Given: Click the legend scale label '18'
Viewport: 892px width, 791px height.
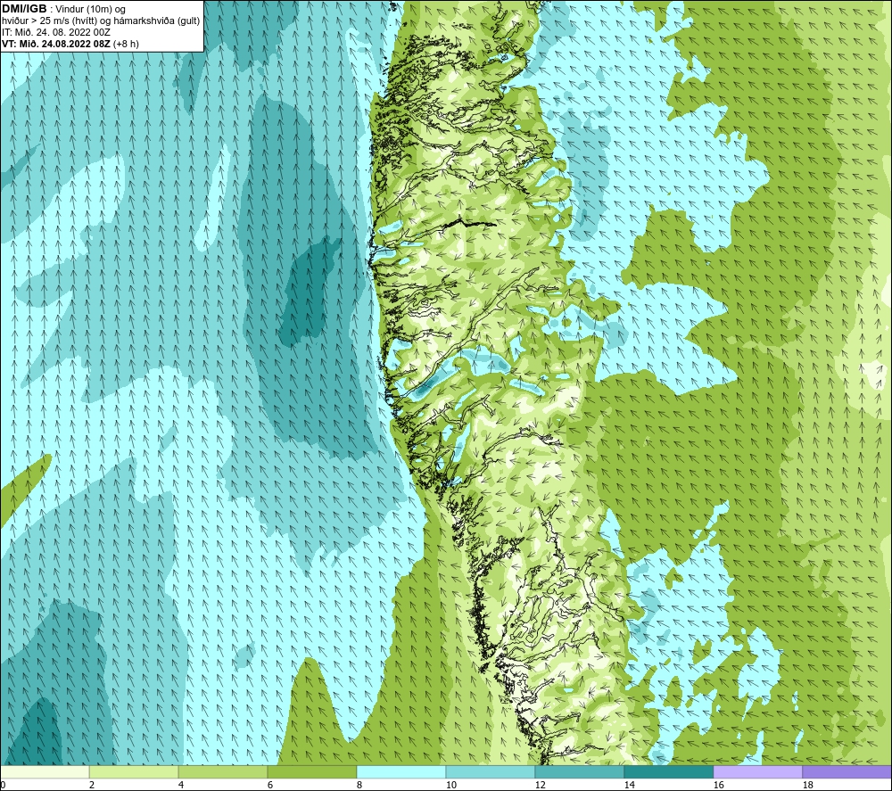Looking at the screenshot, I should (808, 785).
